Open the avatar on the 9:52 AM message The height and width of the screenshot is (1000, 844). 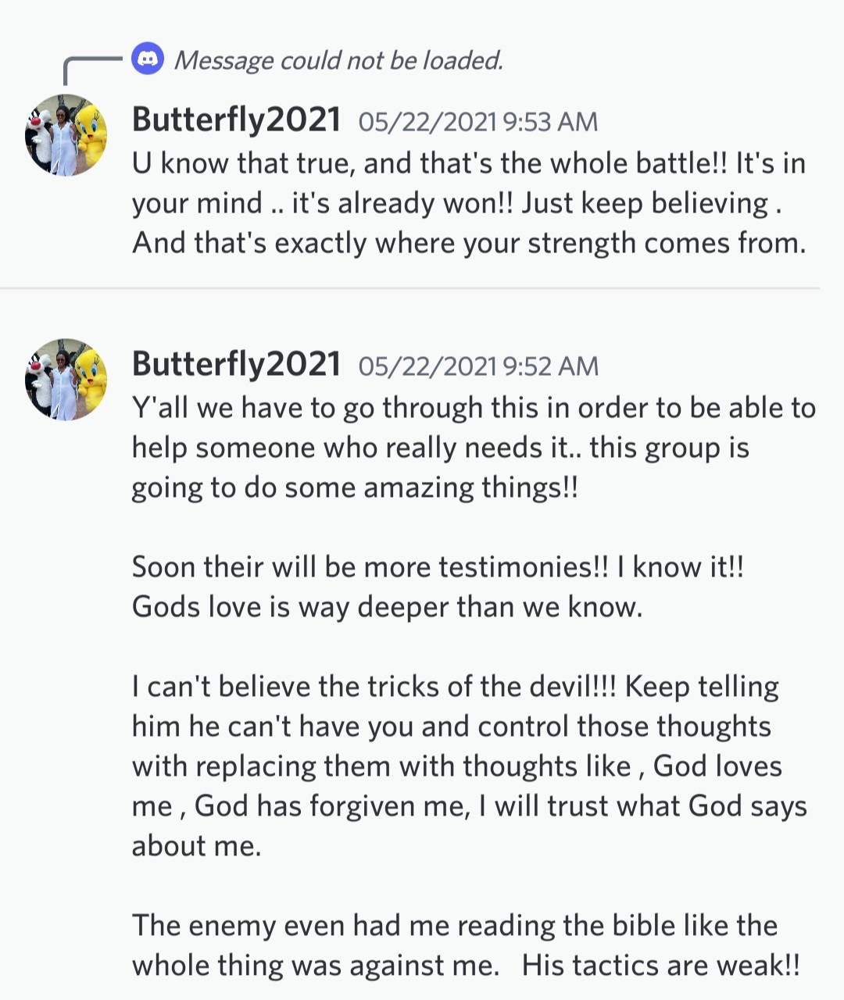click(66, 380)
